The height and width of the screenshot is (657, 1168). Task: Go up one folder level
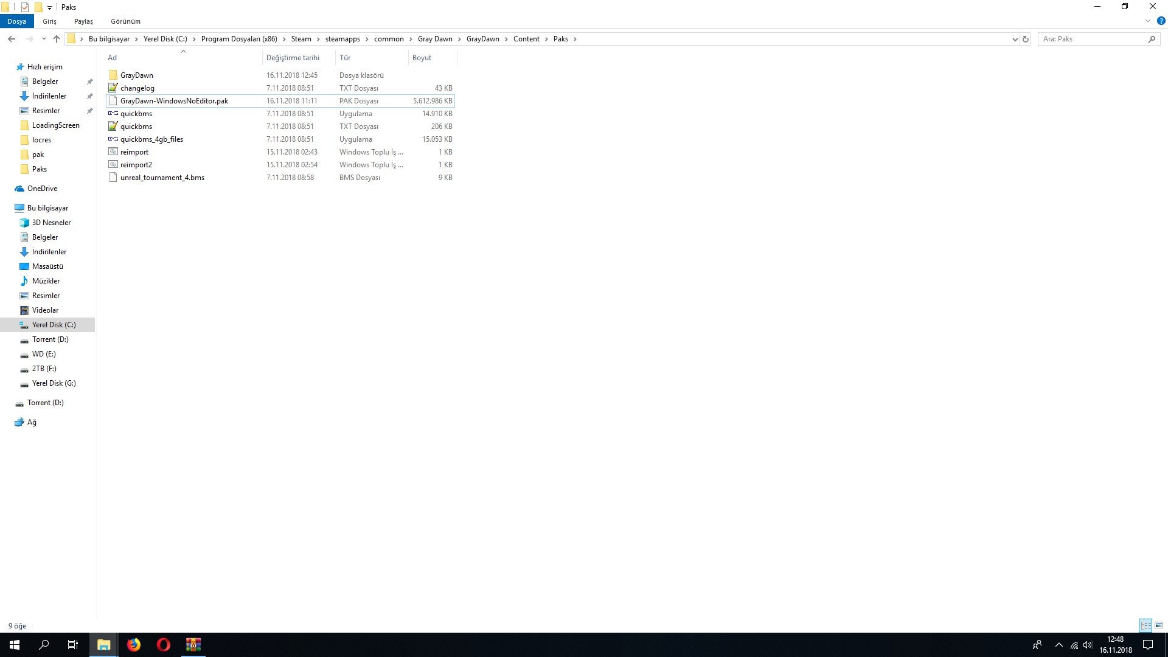tap(57, 39)
